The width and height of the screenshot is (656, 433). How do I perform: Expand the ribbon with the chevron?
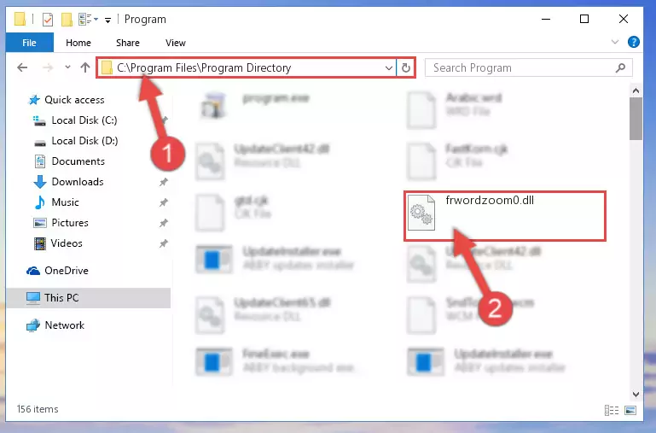tap(615, 42)
